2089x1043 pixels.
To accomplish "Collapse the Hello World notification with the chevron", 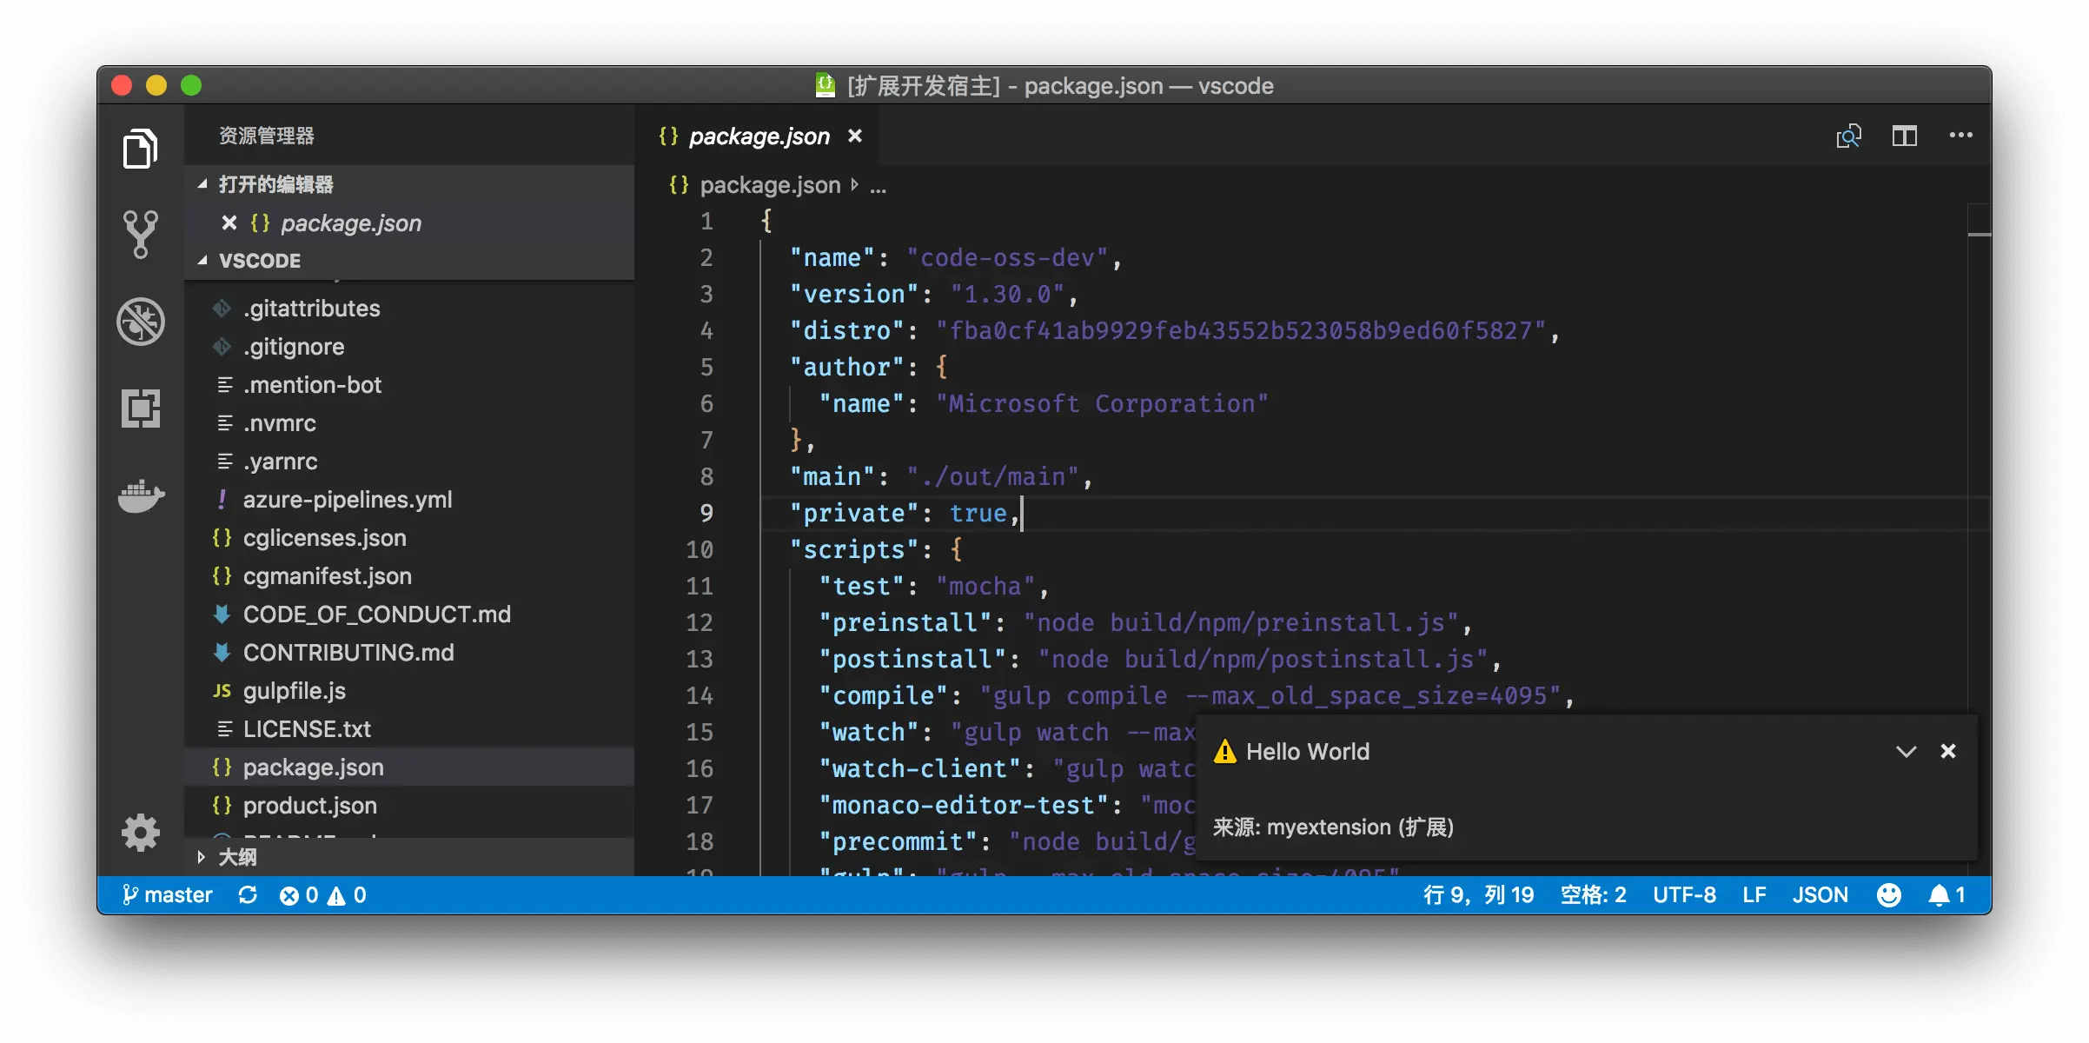I will (1906, 752).
